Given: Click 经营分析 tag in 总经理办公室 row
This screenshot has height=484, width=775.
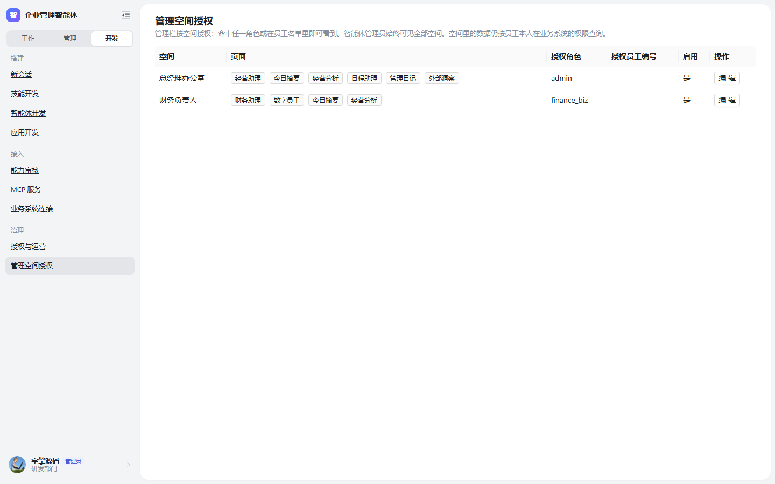Looking at the screenshot, I should (x=326, y=78).
